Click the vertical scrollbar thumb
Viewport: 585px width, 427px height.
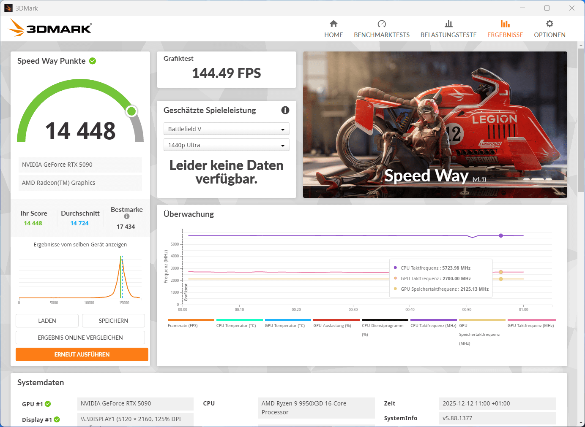581,120
